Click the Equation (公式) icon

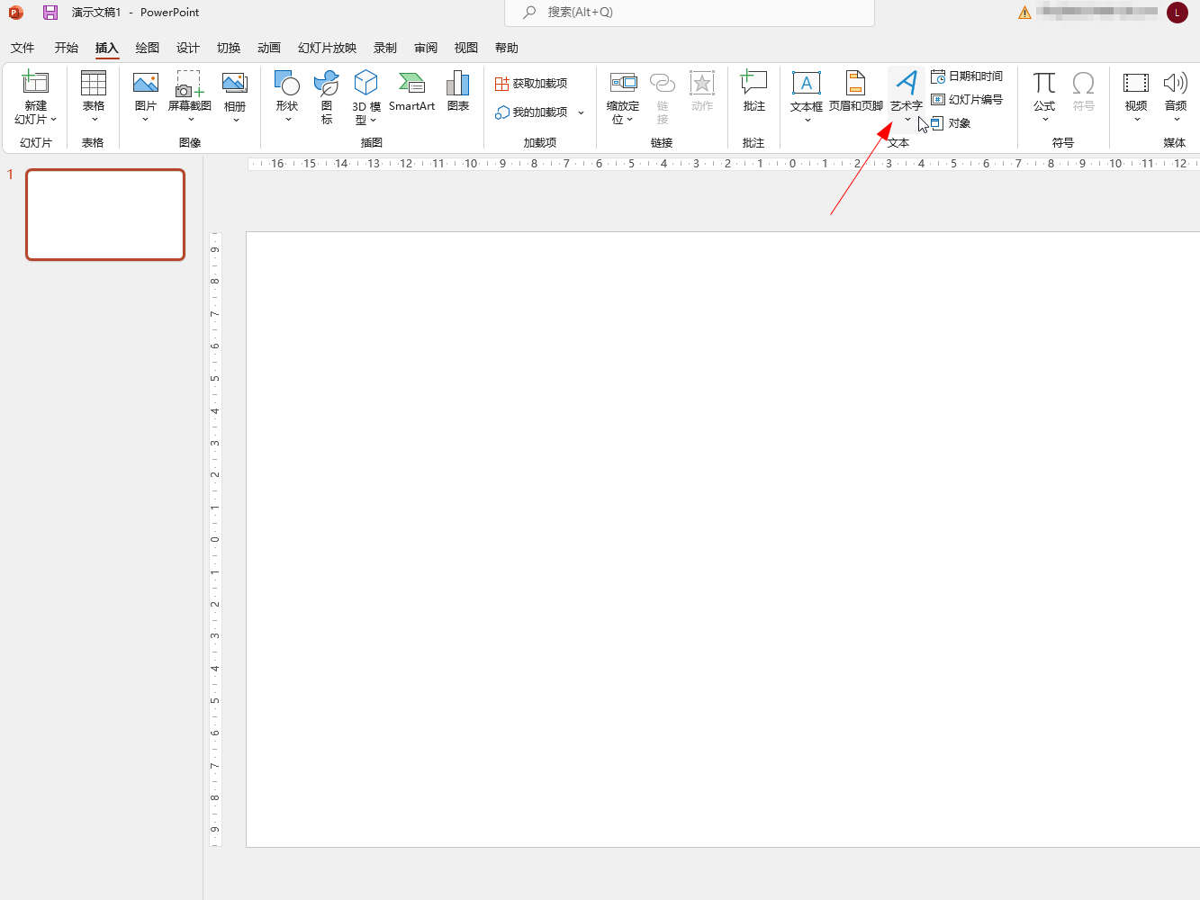[1044, 83]
